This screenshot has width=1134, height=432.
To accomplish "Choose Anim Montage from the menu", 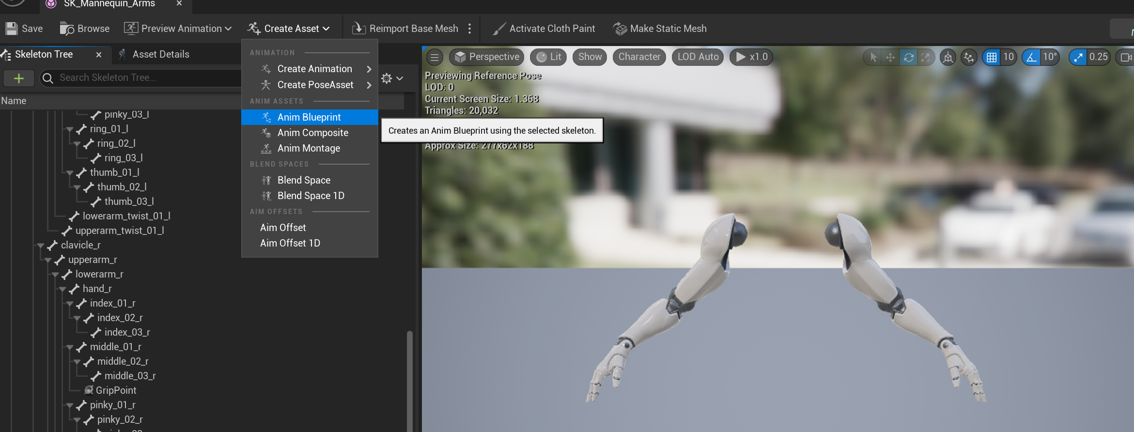I will click(x=309, y=148).
